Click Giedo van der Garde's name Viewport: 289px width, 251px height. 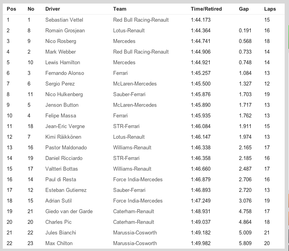(x=69, y=211)
